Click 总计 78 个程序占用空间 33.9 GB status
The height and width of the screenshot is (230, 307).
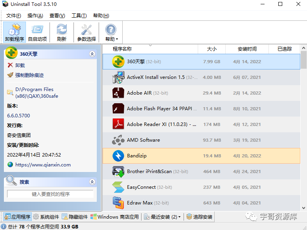[x=43, y=226]
